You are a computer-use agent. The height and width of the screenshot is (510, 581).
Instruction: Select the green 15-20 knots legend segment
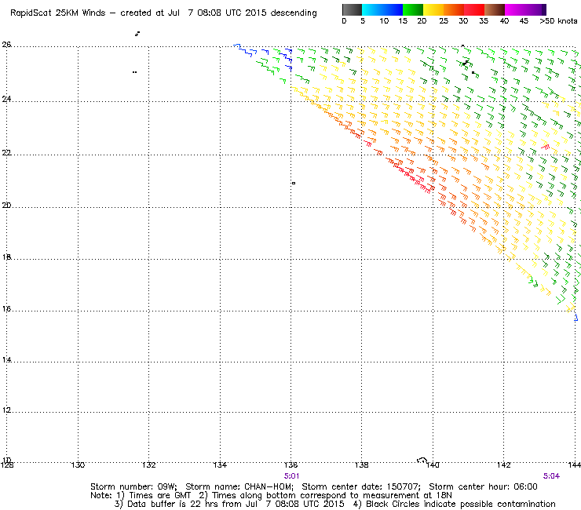(413, 9)
